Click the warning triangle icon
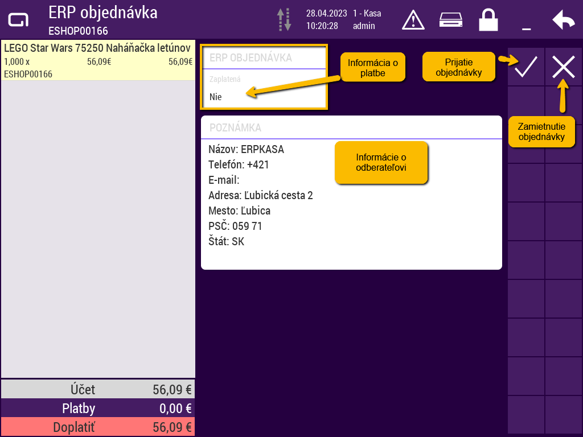This screenshot has height=437, width=583. pos(413,20)
